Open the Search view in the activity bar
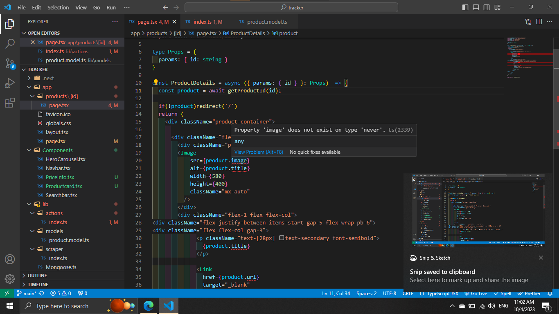The width and height of the screenshot is (559, 314). [x=10, y=44]
